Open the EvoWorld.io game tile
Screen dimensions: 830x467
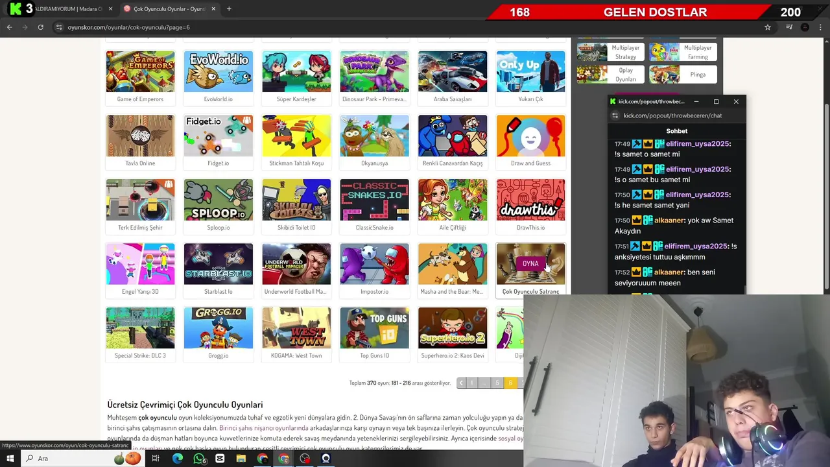[218, 72]
